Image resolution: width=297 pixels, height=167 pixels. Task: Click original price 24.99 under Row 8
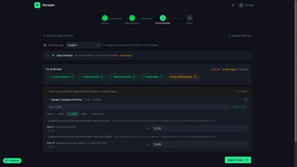tap(50, 147)
